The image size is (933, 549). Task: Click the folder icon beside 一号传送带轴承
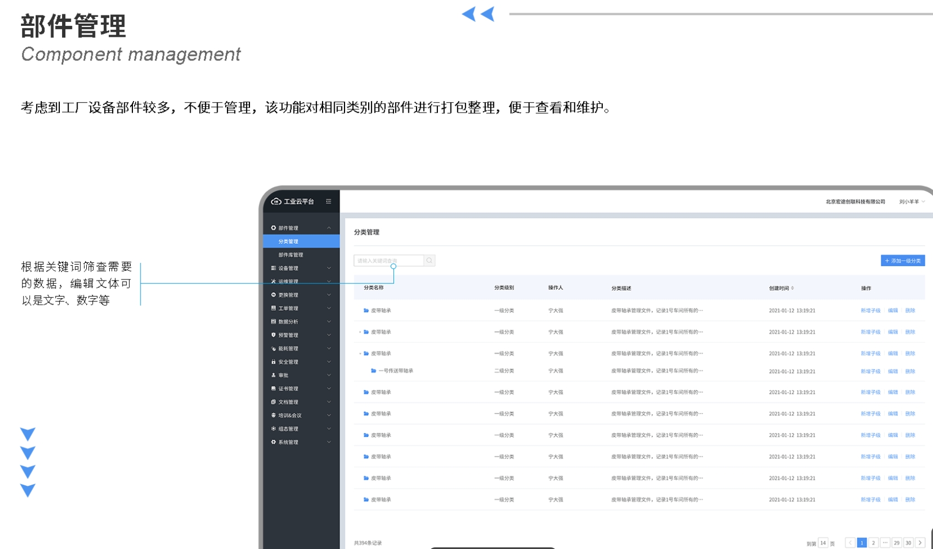374,371
